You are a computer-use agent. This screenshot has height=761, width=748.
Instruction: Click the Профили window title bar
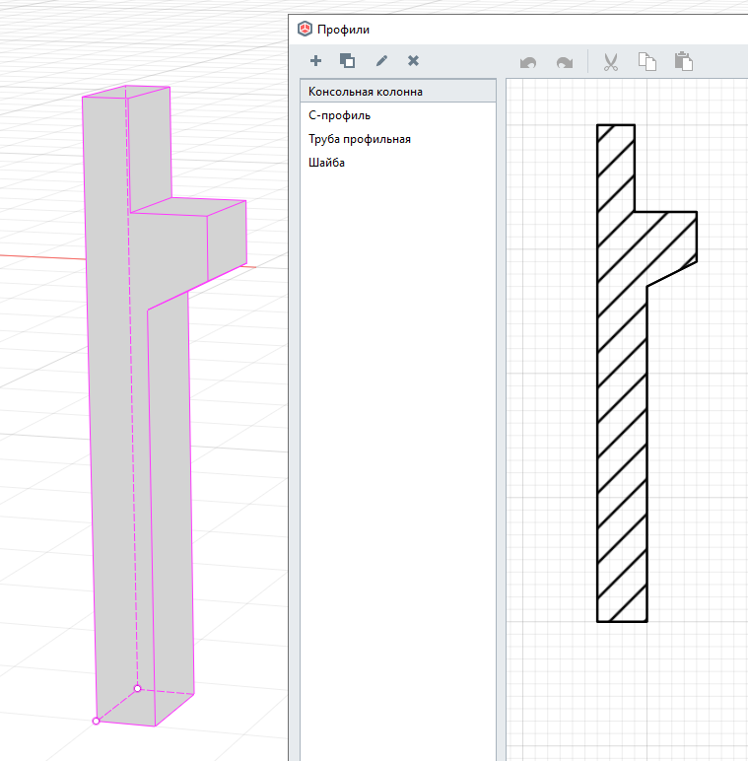click(542, 31)
